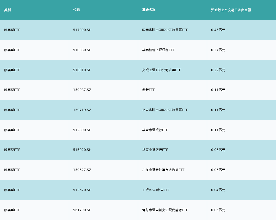Viewport: 276px width, 220px height.
Task: Click 股票型ETF in the 561790.SH row
Action: coord(12,210)
